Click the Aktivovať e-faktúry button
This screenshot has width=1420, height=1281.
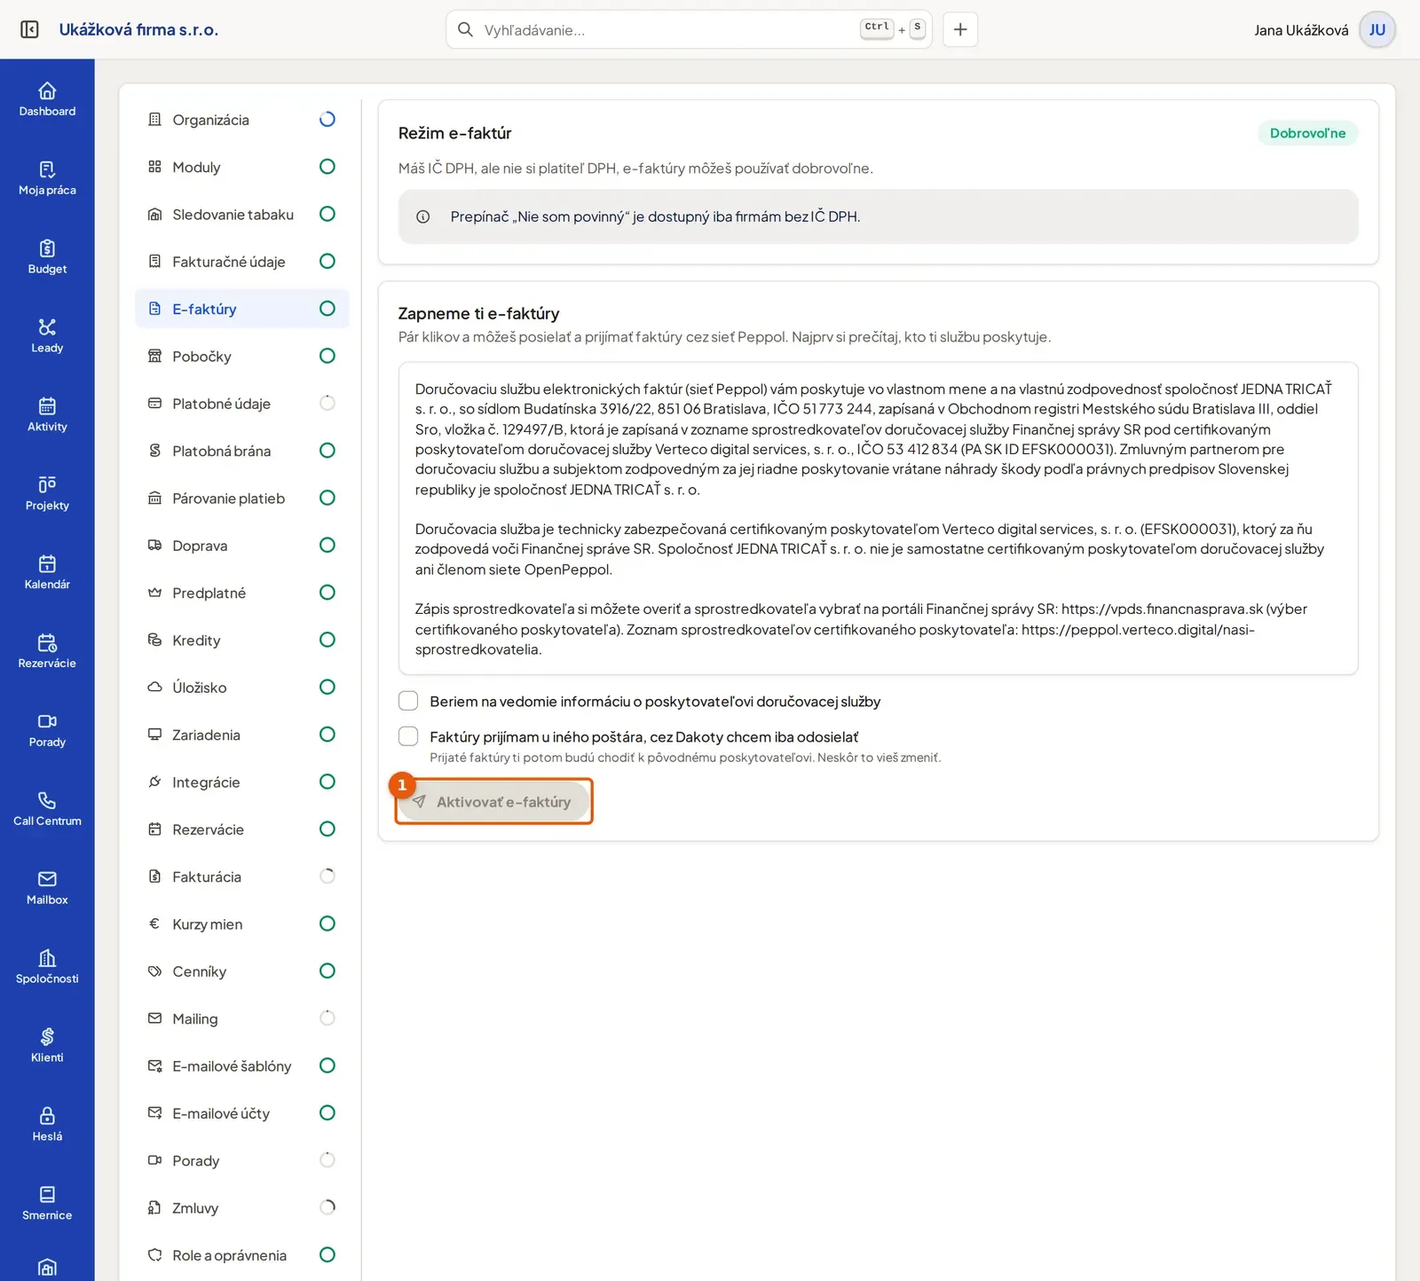click(493, 802)
